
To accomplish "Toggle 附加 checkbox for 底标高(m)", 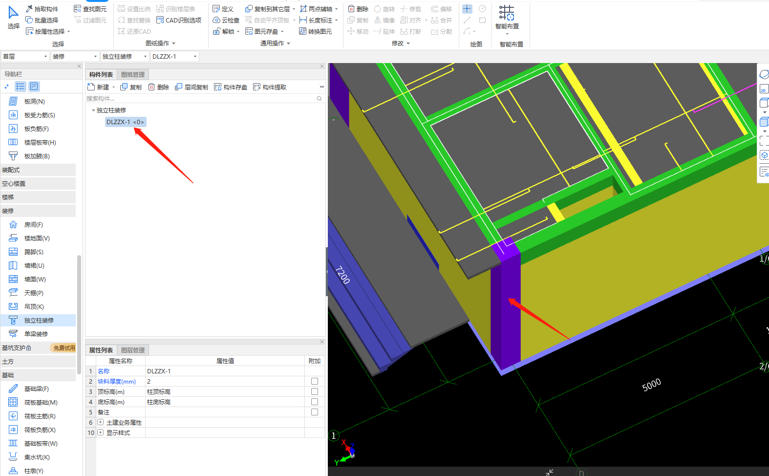I will click(x=315, y=402).
